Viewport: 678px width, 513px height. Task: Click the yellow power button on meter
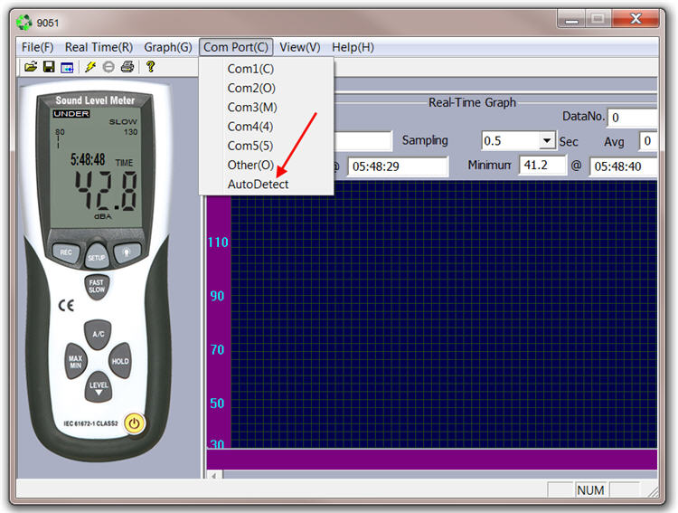[135, 423]
